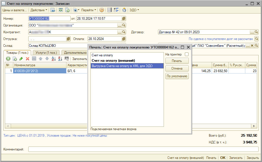This screenshot has width=262, height=162.
Task: Click 'Счет на оплату (внешний)' in the bottom bar
Action: coord(185,158)
